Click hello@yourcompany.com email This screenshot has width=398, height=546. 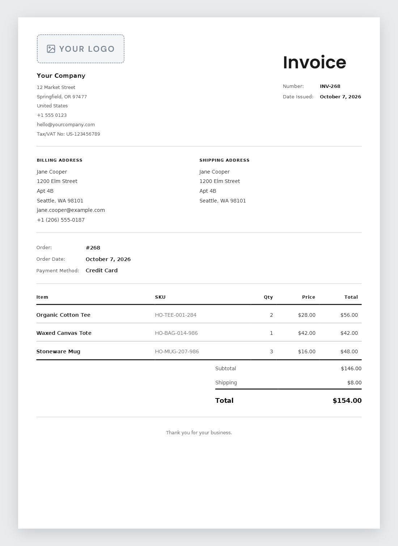[66, 125]
